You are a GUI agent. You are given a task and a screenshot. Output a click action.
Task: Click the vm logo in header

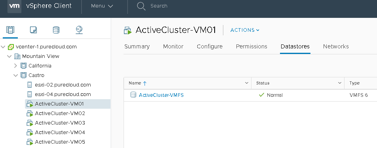(14, 6)
